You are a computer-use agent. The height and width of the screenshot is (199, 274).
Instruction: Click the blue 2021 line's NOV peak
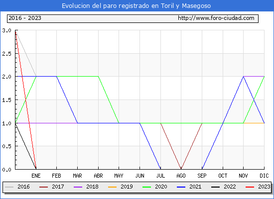[243, 77]
